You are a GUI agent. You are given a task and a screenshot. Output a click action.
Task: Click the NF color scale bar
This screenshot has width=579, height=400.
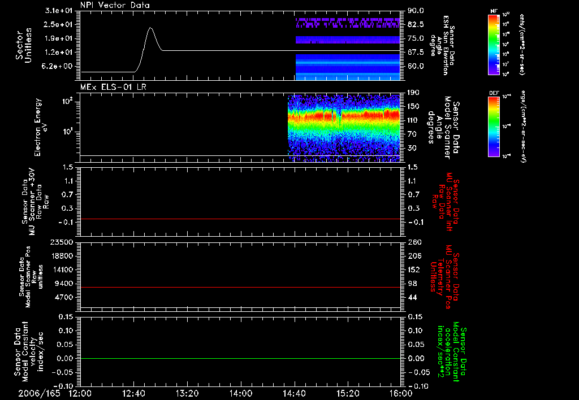[494, 44]
